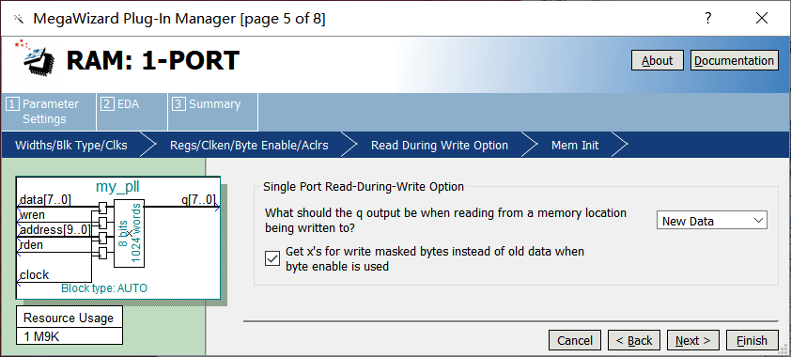Jump to the Mem Init step
791x357 pixels.
575,146
